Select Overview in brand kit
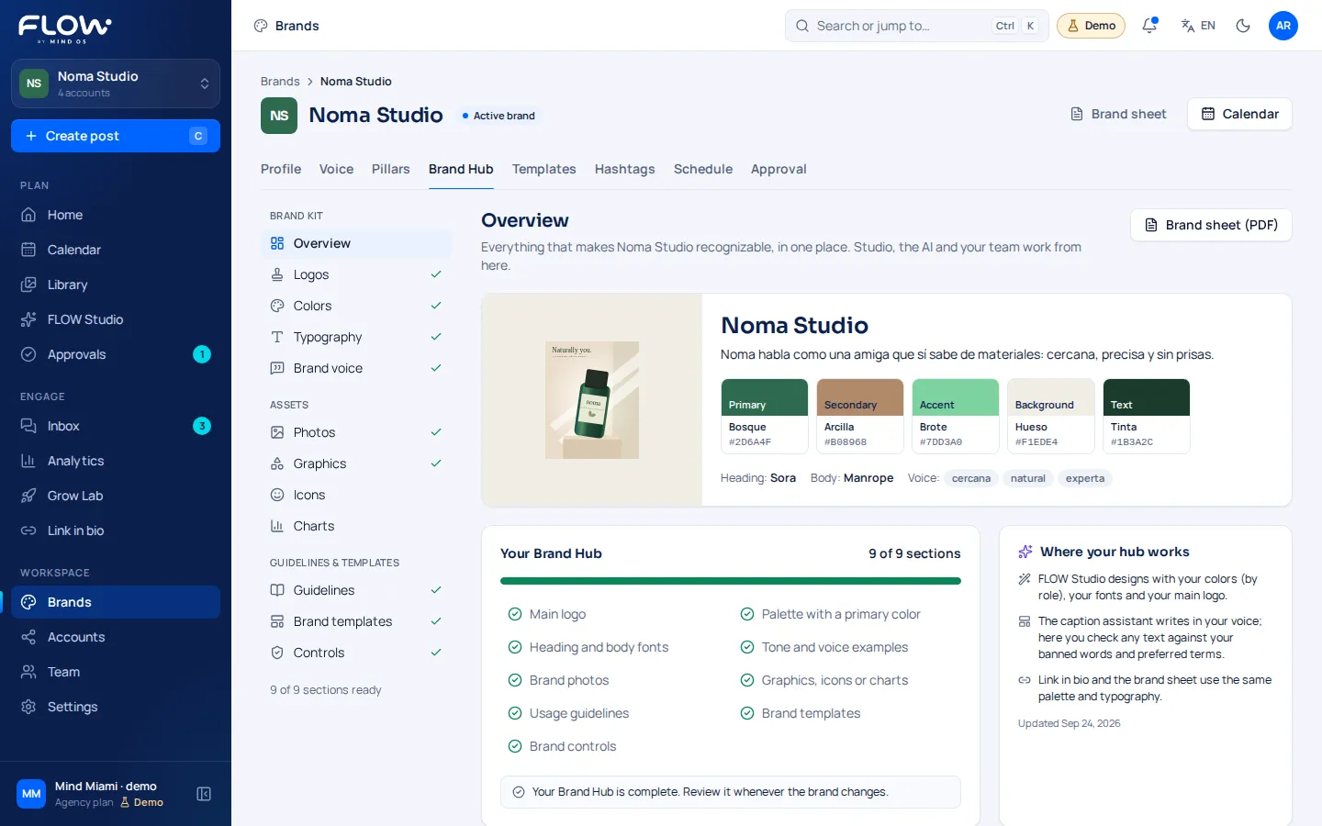1322x826 pixels. click(x=356, y=243)
